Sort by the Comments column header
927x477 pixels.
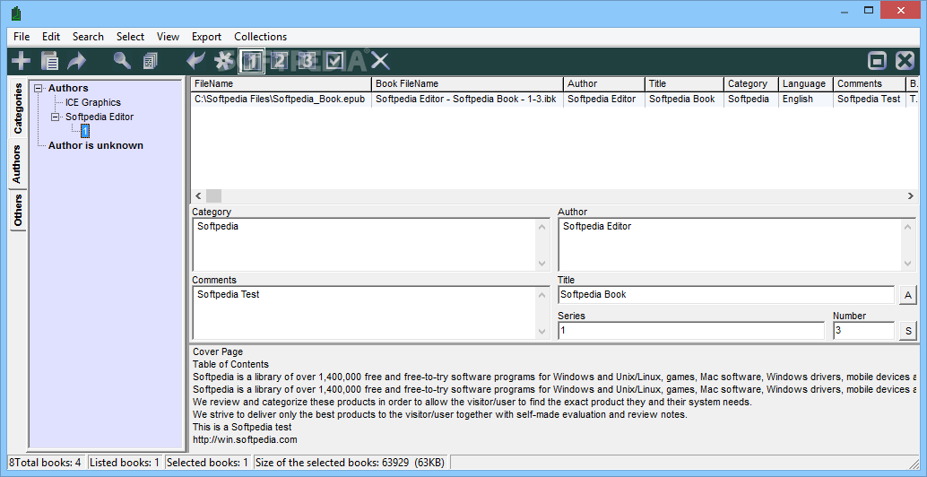tap(869, 84)
